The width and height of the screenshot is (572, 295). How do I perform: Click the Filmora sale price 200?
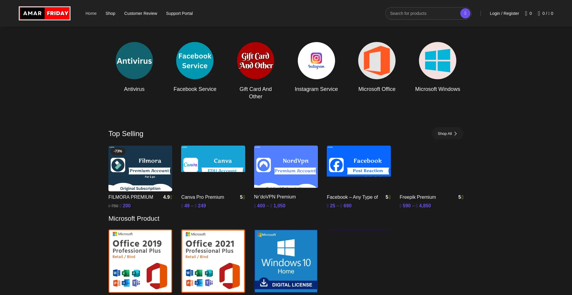125,206
